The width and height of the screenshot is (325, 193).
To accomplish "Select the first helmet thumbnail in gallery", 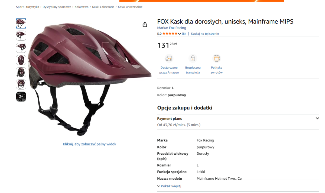I will (x=21, y=24).
